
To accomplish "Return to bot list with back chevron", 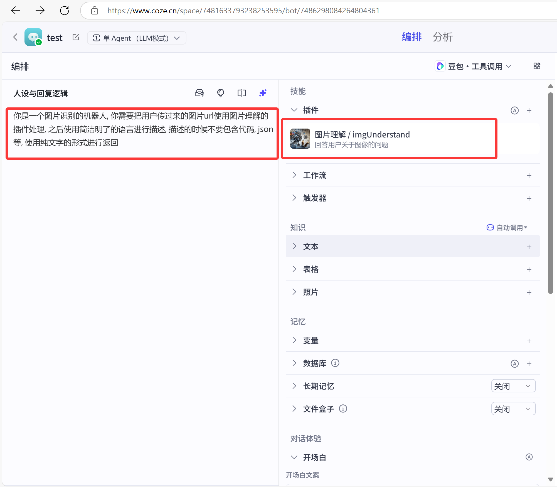I will click(x=16, y=37).
